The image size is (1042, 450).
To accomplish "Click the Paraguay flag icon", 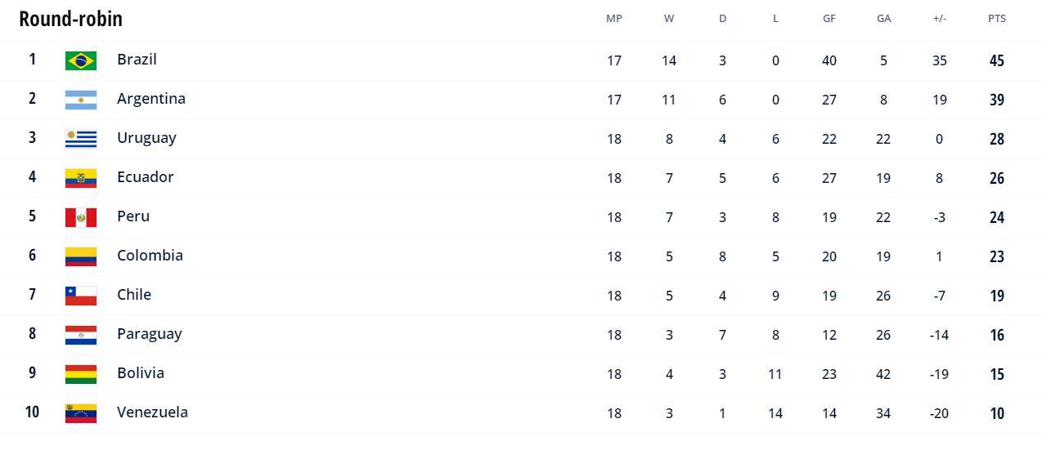I will tap(81, 335).
